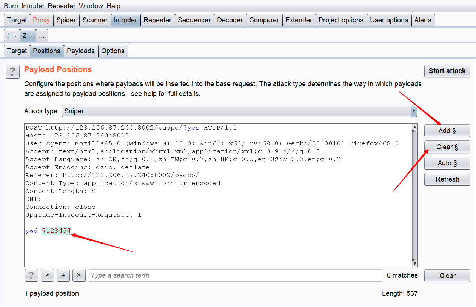Open the Window menu
476x307 pixels.
pos(92,6)
